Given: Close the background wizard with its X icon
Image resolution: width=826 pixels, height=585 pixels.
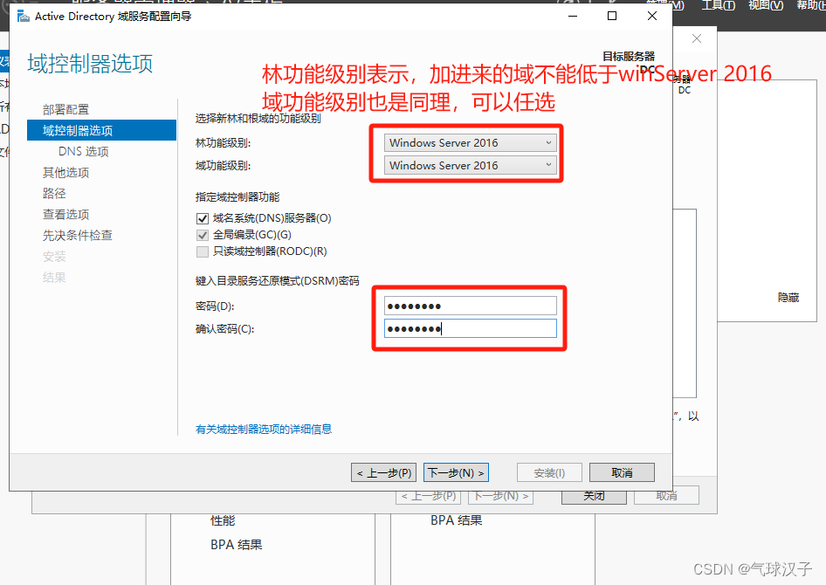Looking at the screenshot, I should (x=697, y=38).
